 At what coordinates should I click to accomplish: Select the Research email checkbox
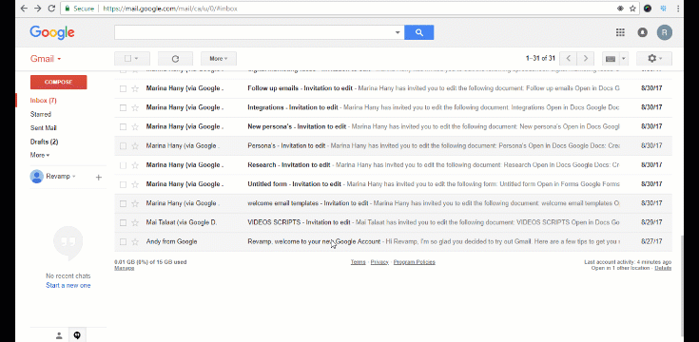[x=123, y=165]
